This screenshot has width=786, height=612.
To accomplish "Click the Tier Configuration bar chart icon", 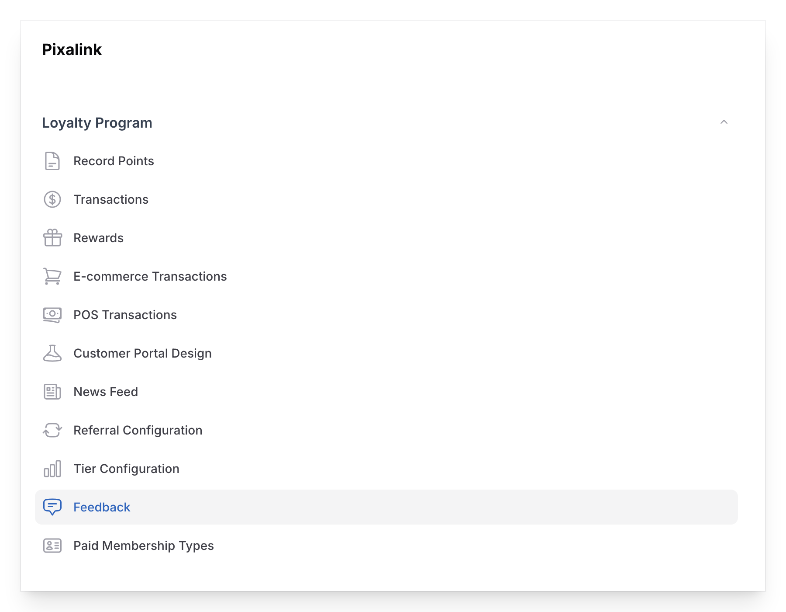I will [52, 469].
